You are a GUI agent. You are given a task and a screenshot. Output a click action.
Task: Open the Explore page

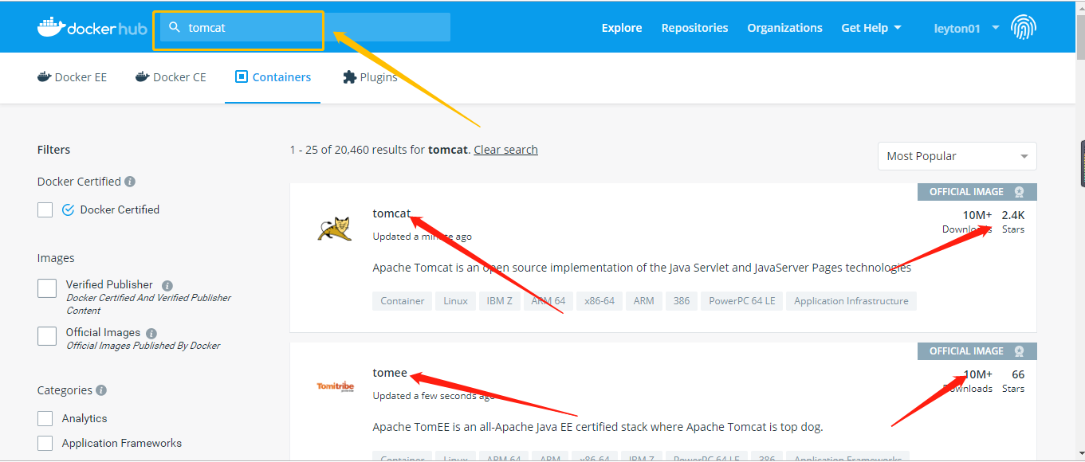[622, 28]
